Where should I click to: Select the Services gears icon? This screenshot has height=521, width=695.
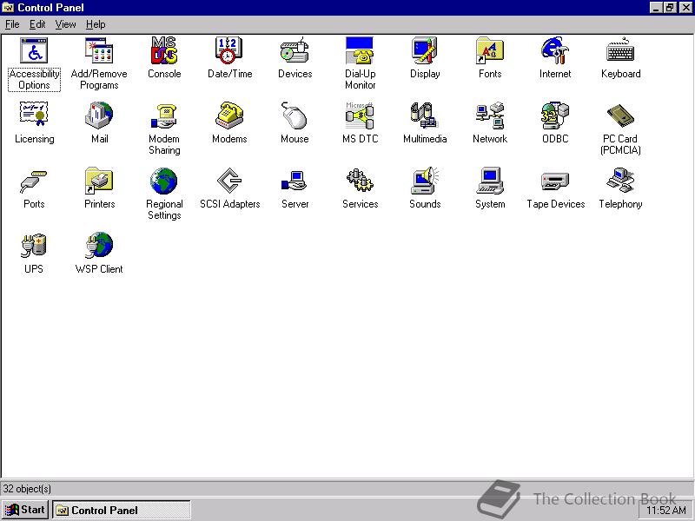coord(360,181)
